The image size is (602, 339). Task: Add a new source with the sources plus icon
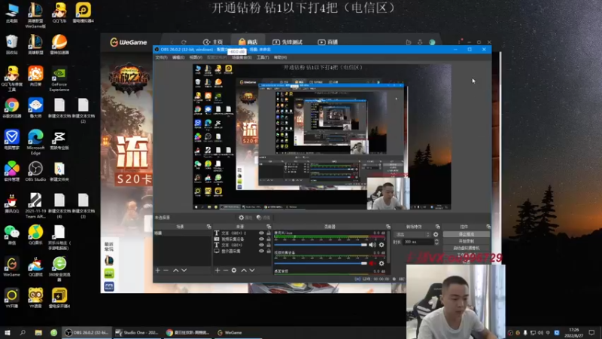217,270
